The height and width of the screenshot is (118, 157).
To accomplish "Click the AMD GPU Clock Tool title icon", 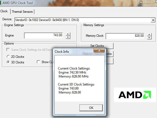I will coord(1,3).
